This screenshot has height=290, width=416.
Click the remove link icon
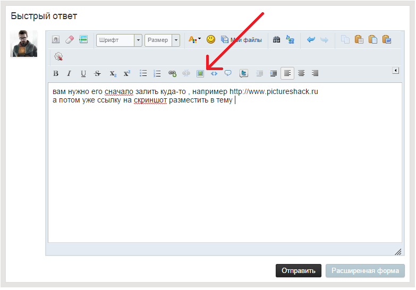pyautogui.click(x=186, y=73)
